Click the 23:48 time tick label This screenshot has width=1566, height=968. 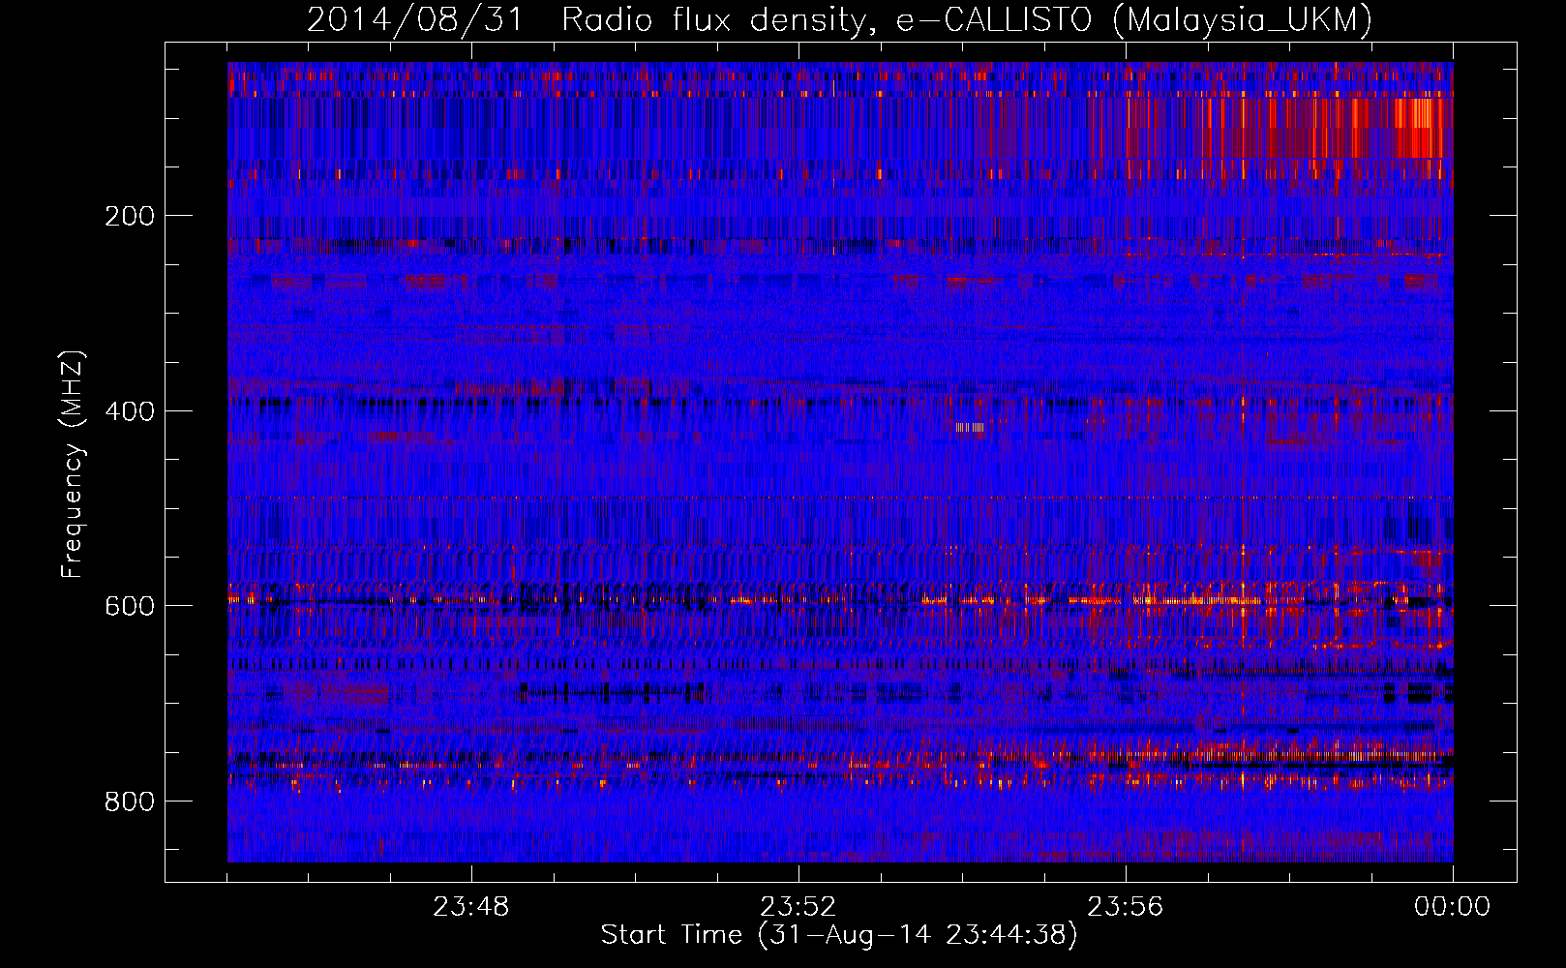pos(470,907)
